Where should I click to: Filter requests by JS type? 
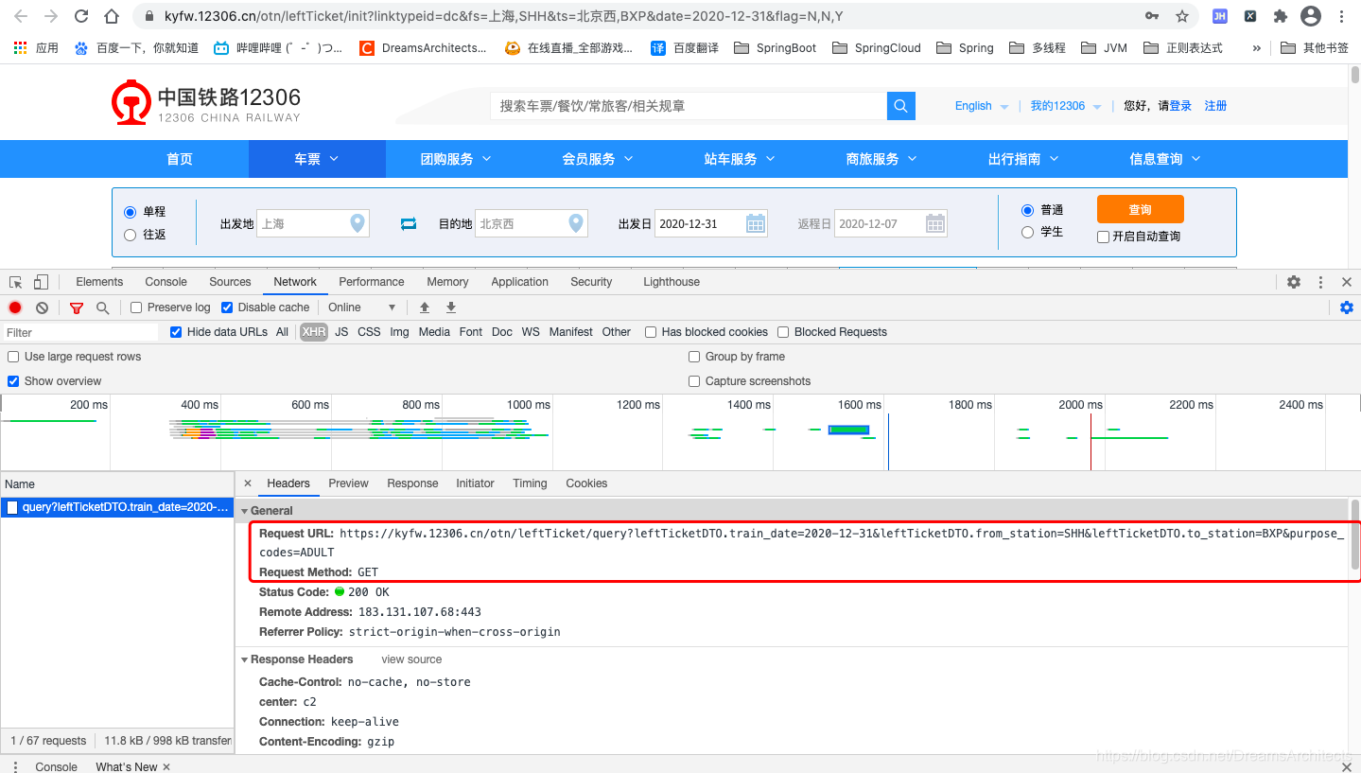click(341, 332)
